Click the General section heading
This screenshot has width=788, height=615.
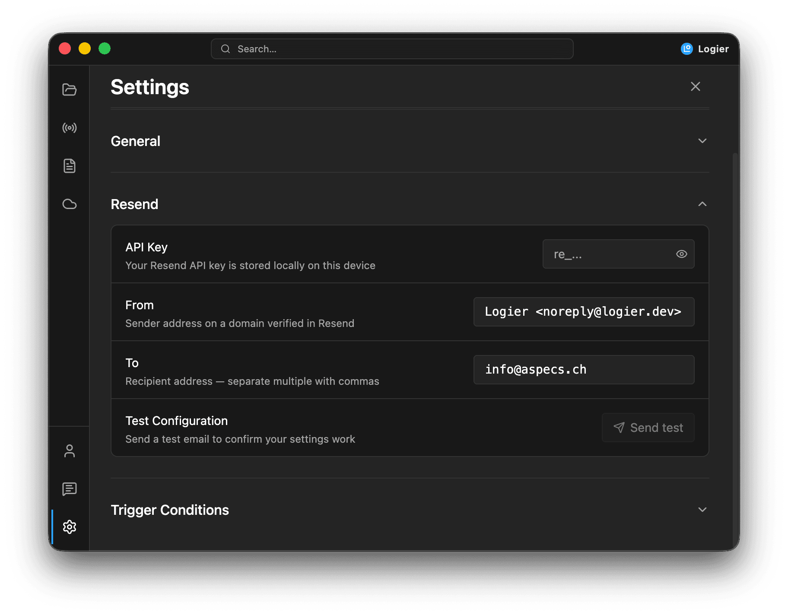tap(135, 141)
